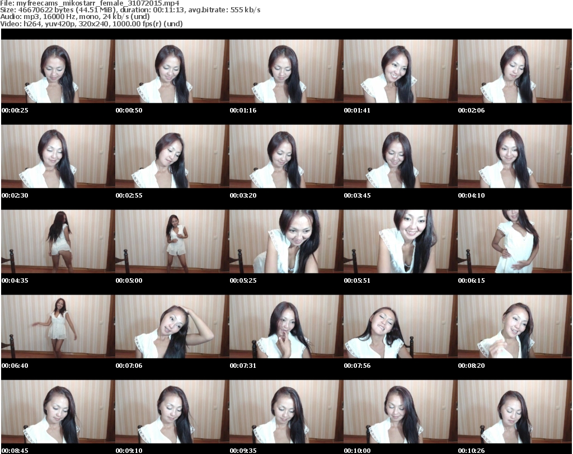Click the timestamp label 00:08:45
573x454 pixels.
tap(15, 451)
